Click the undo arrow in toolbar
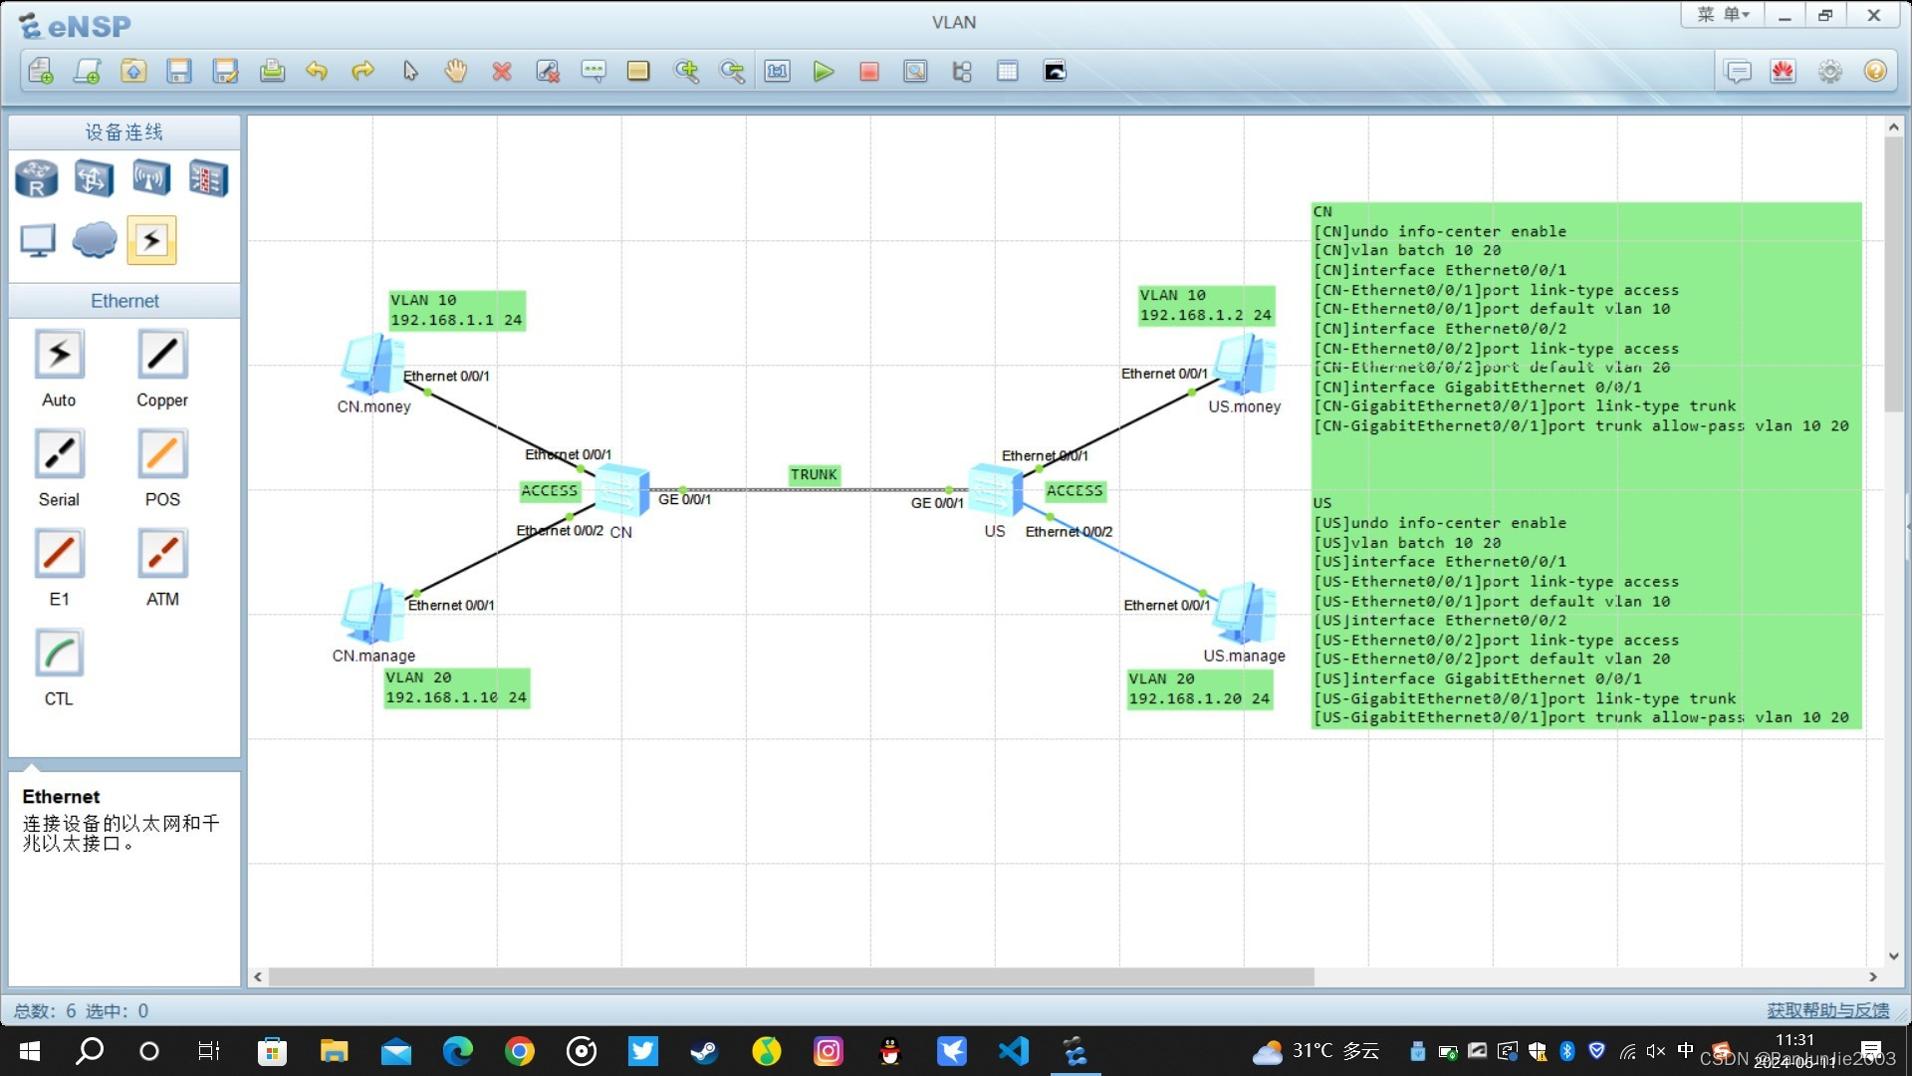Viewport: 1912px width, 1076px height. pos(317,72)
